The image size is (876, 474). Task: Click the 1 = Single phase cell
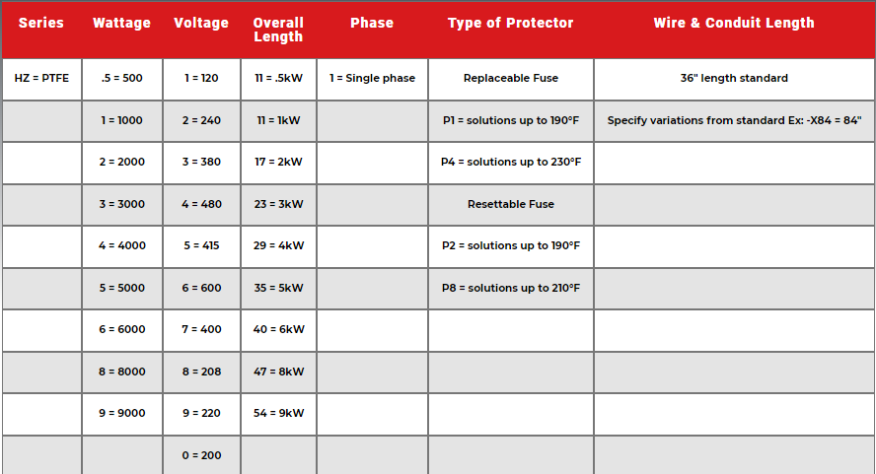pyautogui.click(x=372, y=78)
